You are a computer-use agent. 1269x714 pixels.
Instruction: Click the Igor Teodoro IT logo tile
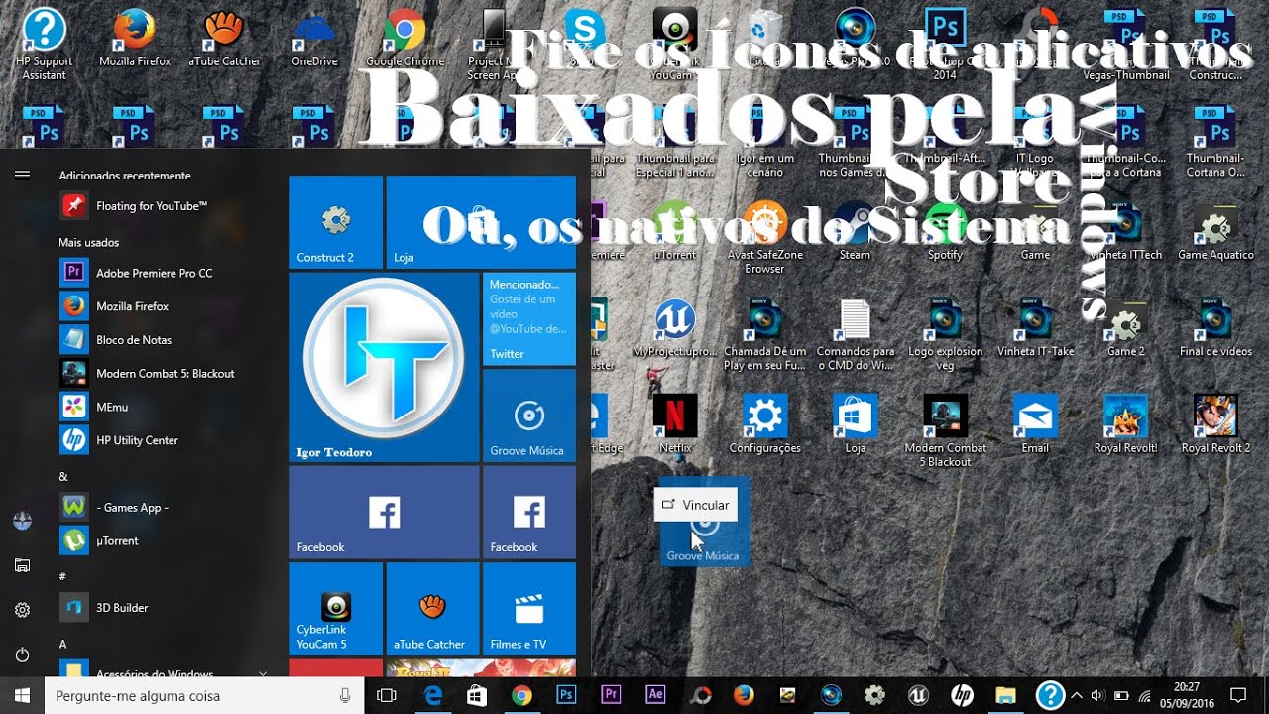[x=385, y=368]
